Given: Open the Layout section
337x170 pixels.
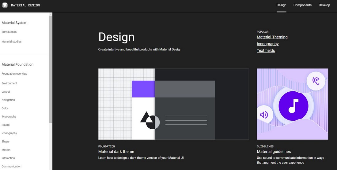Looking at the screenshot, I should pyautogui.click(x=6, y=92).
